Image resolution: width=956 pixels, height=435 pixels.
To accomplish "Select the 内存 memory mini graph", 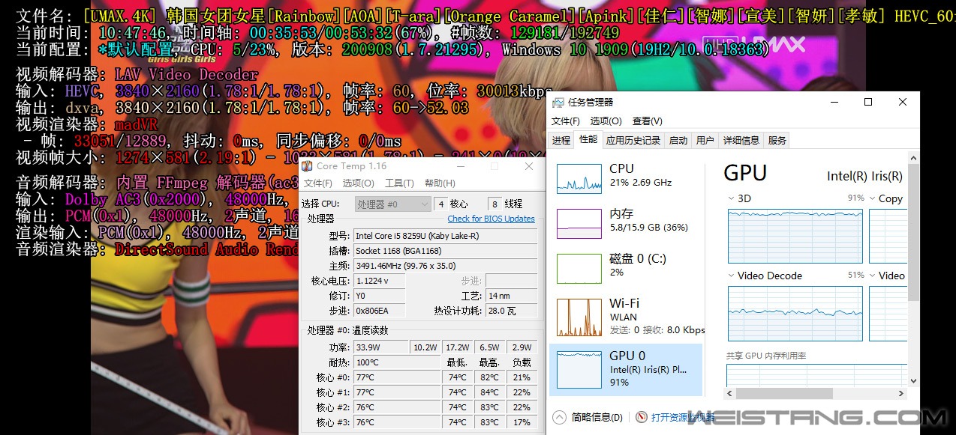I will point(579,223).
